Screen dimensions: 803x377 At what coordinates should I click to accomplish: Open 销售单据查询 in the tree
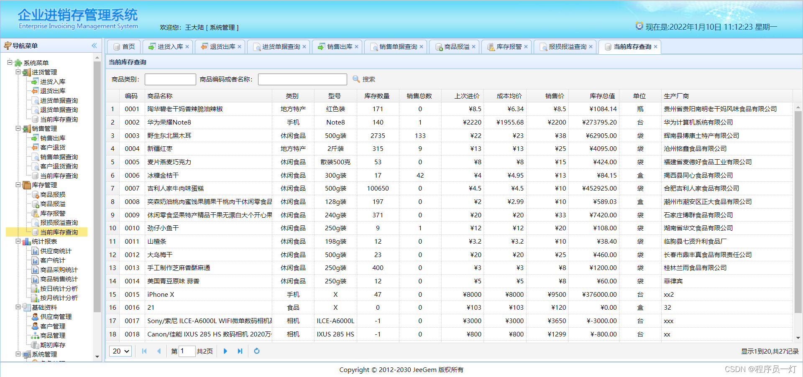[59, 157]
